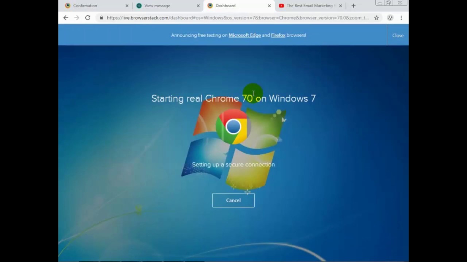Open the browser extension icon
Image resolution: width=467 pixels, height=262 pixels.
pos(390,17)
